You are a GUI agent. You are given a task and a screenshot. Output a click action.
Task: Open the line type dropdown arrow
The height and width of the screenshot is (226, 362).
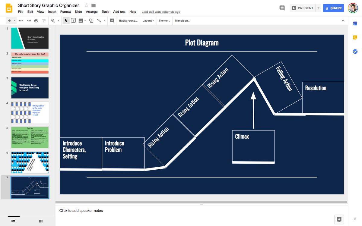point(104,21)
